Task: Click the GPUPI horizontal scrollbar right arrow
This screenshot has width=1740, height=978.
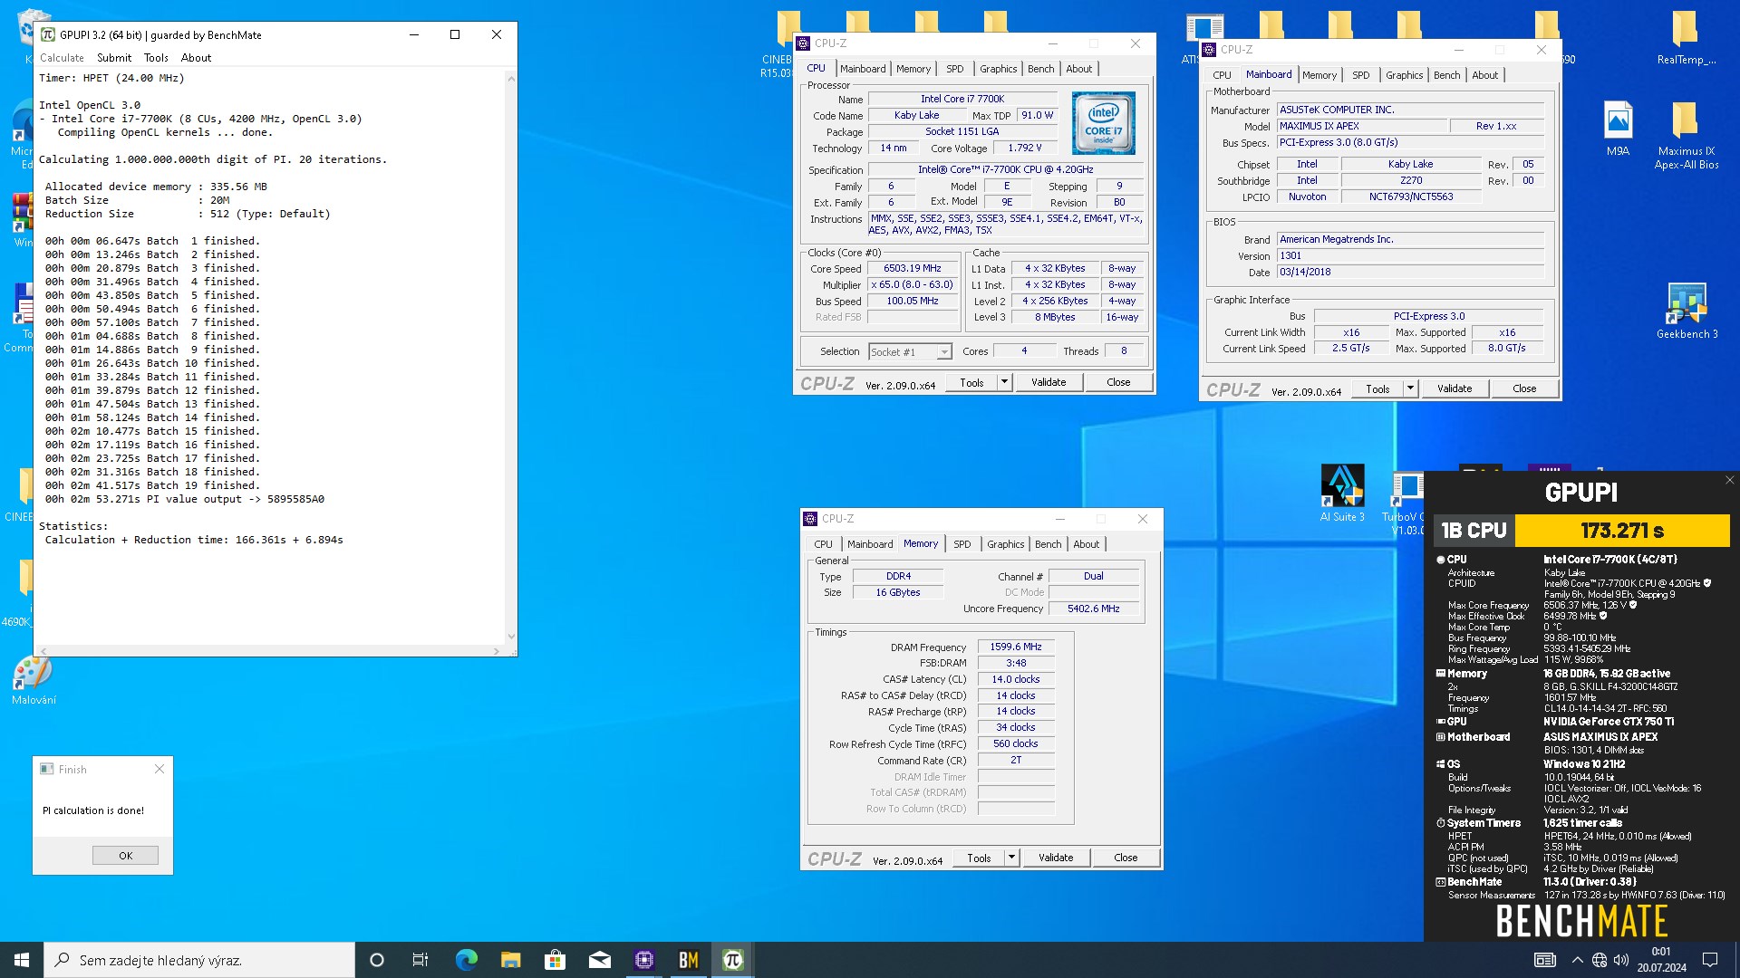Action: [x=496, y=651]
